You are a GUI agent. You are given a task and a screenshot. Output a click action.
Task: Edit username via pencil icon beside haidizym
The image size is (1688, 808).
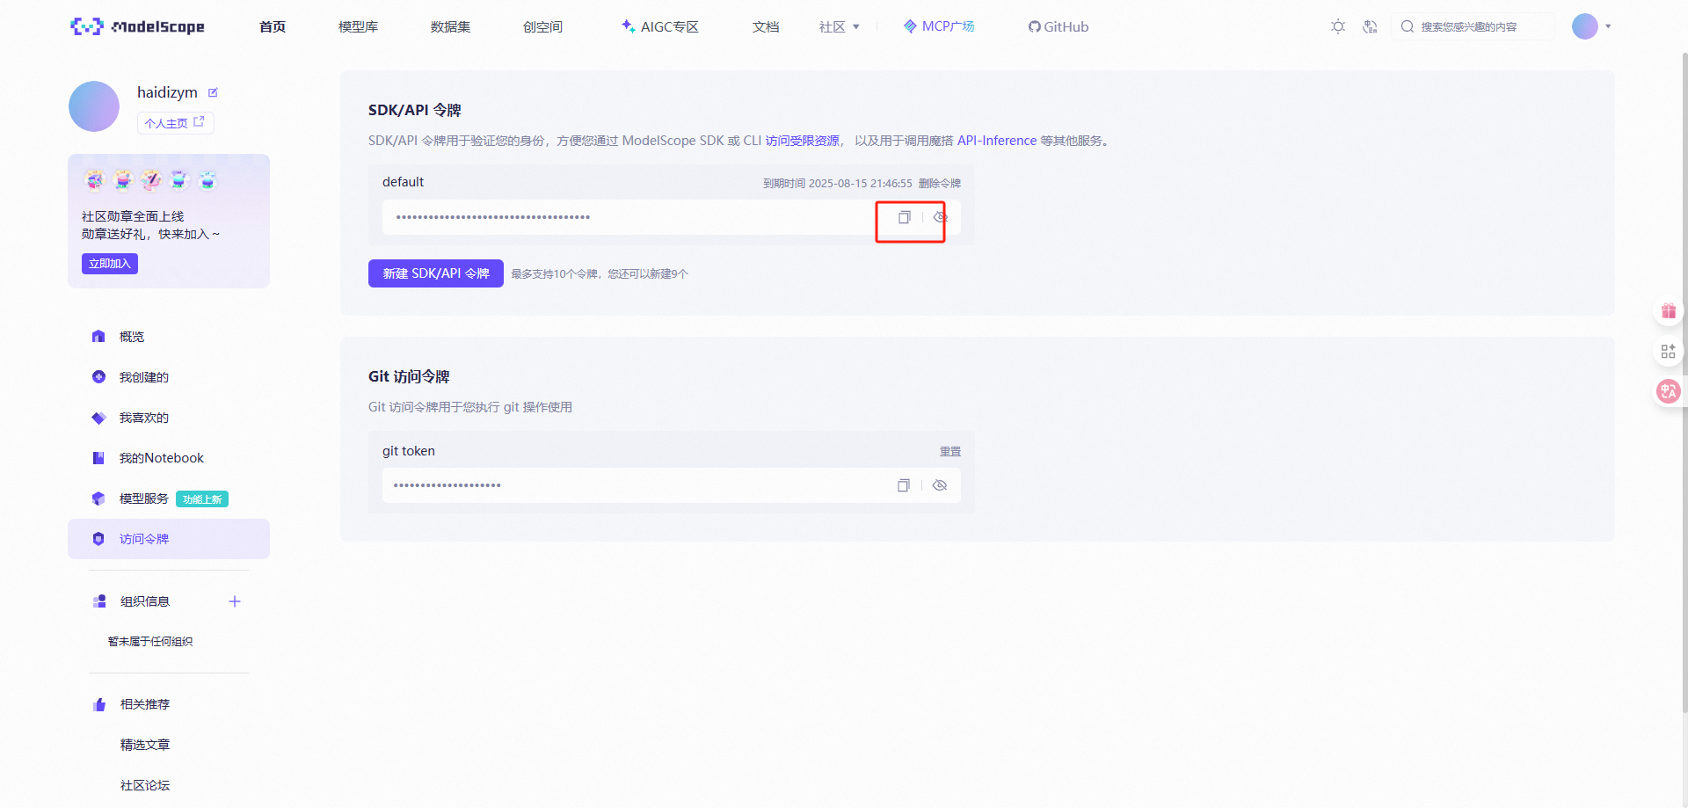213,92
